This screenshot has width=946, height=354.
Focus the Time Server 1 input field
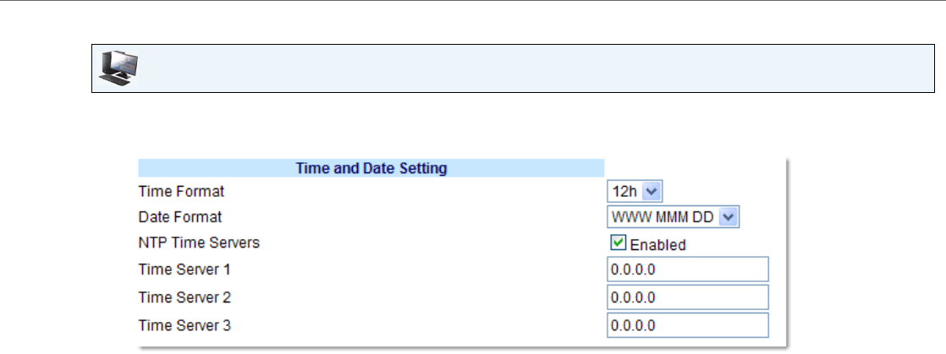687,270
